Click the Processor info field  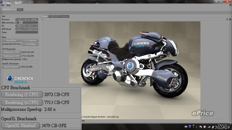coord(27,19)
